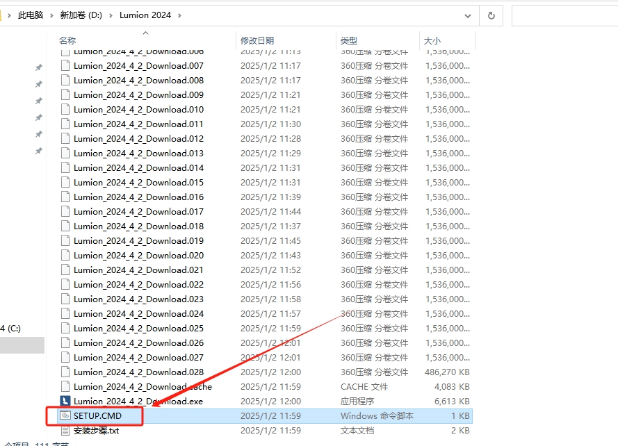Click the refresh button next to address bar
This screenshot has height=446, width=618.
491,16
